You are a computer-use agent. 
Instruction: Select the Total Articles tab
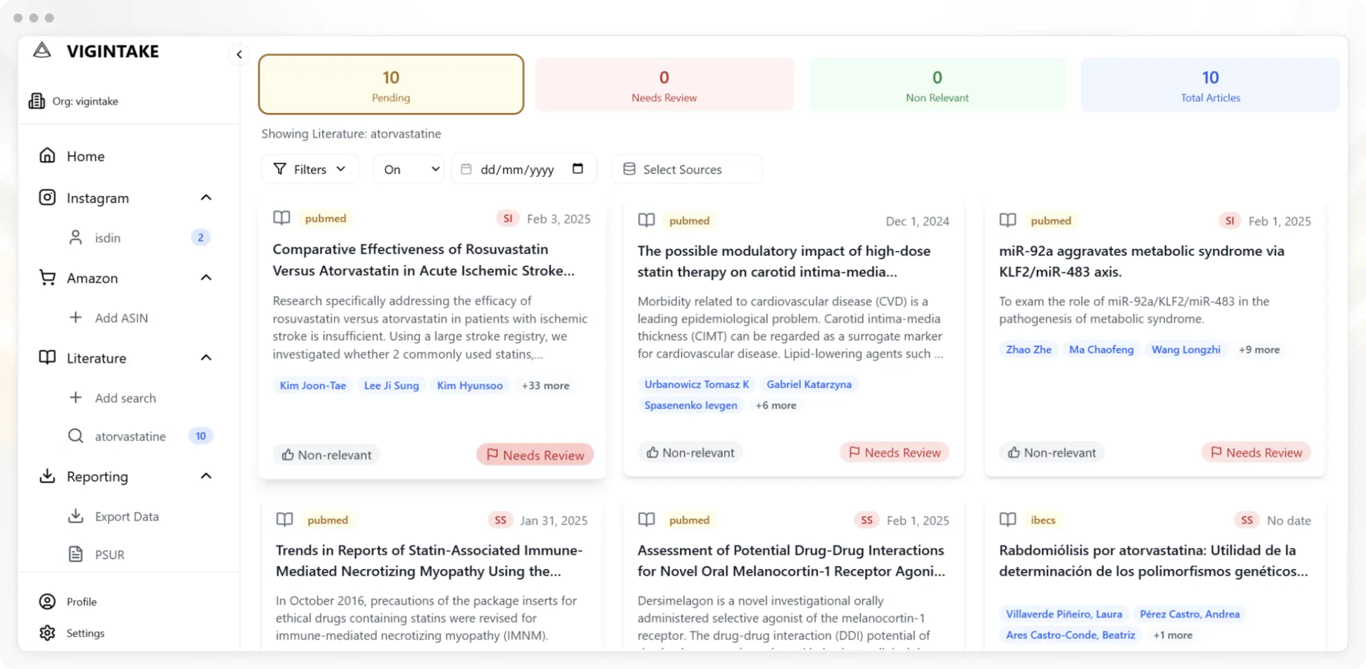click(x=1210, y=84)
